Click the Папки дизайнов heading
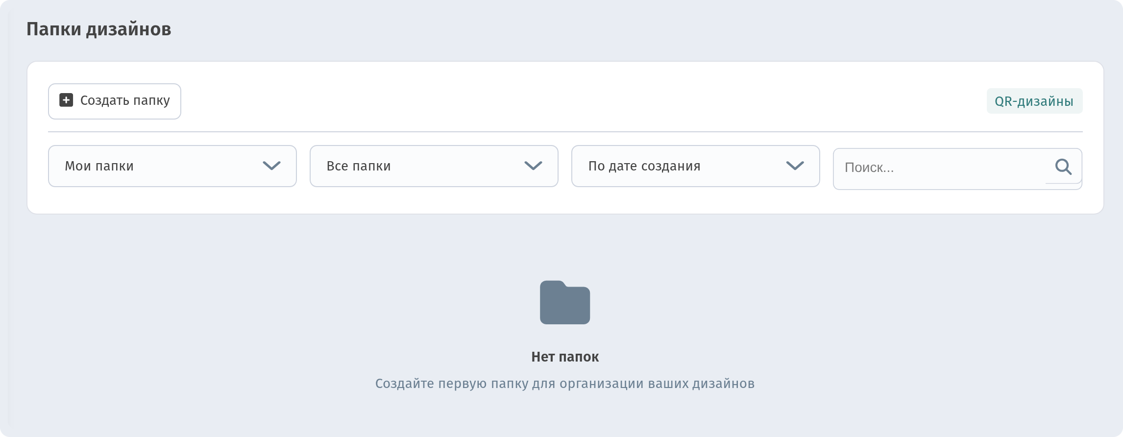 tap(99, 29)
